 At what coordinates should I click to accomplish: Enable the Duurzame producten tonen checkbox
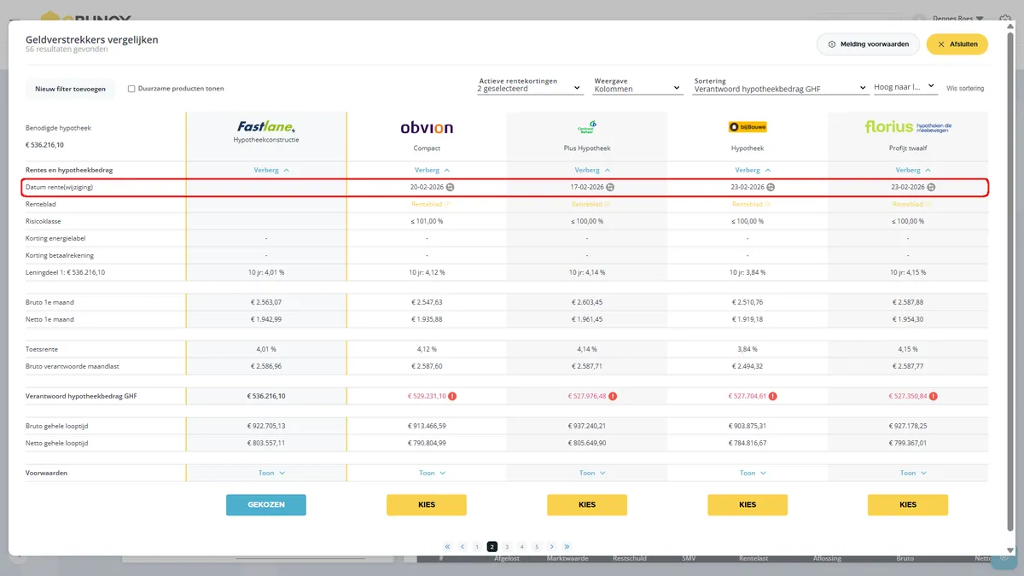pos(131,89)
